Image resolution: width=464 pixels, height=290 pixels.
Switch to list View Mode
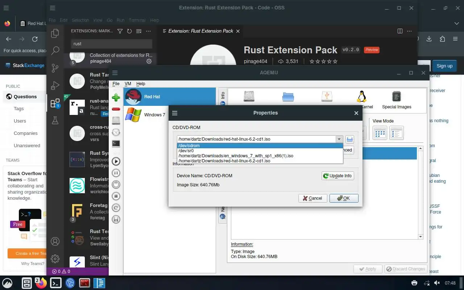[x=397, y=133]
